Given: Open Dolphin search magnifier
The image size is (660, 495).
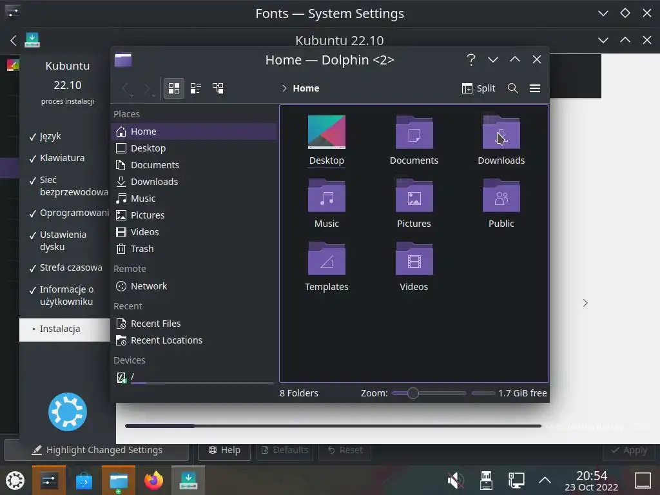Looking at the screenshot, I should click(512, 88).
